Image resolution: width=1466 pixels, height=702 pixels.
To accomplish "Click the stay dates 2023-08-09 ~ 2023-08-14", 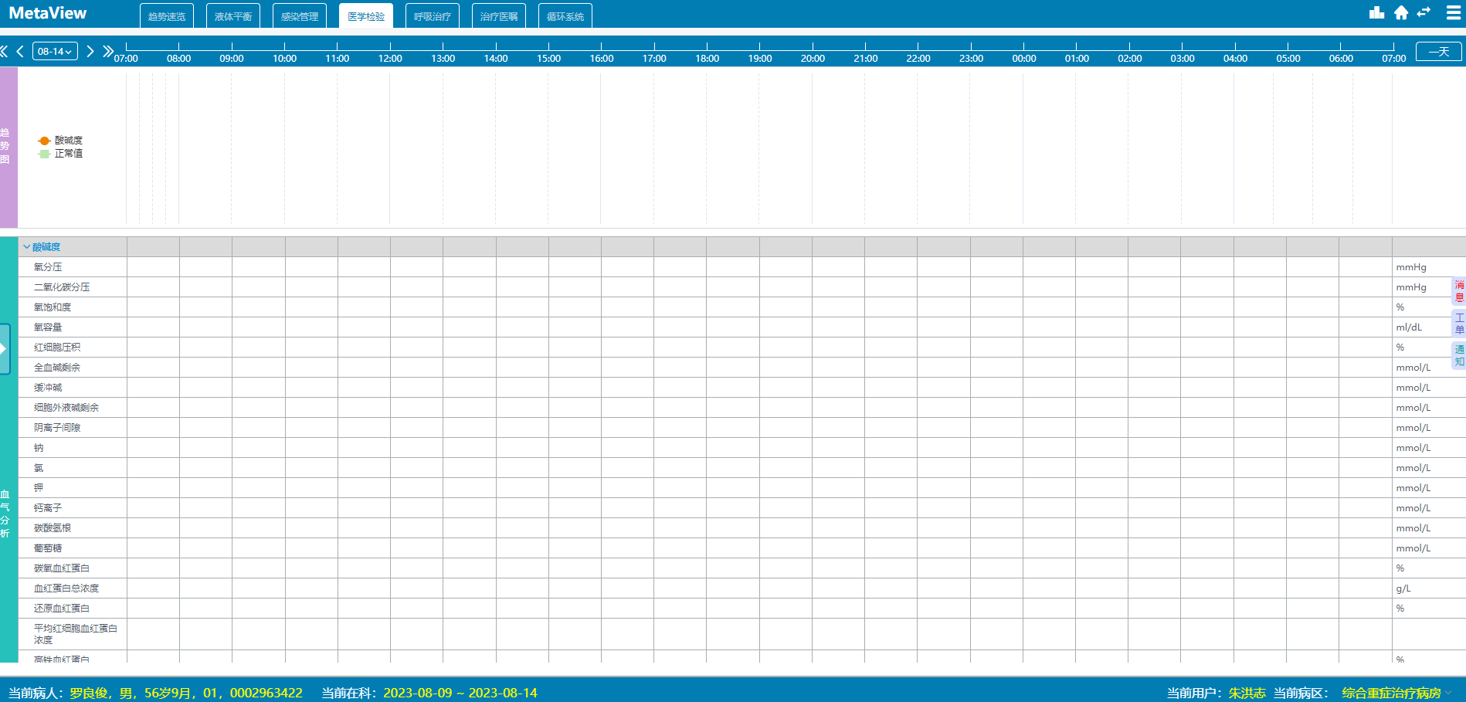I will point(460,693).
